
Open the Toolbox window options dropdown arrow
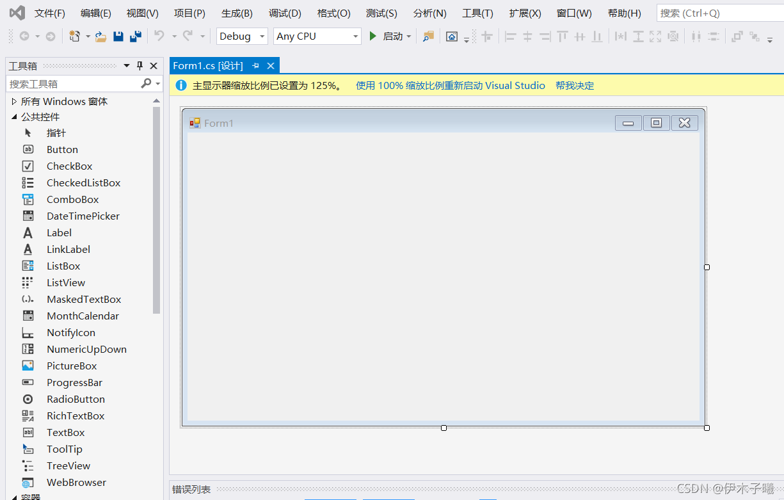[x=127, y=66]
